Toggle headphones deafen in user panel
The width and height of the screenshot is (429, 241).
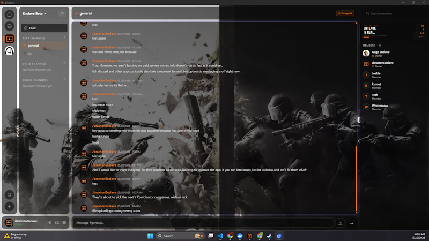click(x=57, y=222)
